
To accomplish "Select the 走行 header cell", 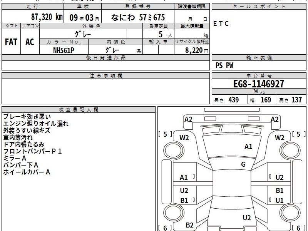I will (x=33, y=7).
